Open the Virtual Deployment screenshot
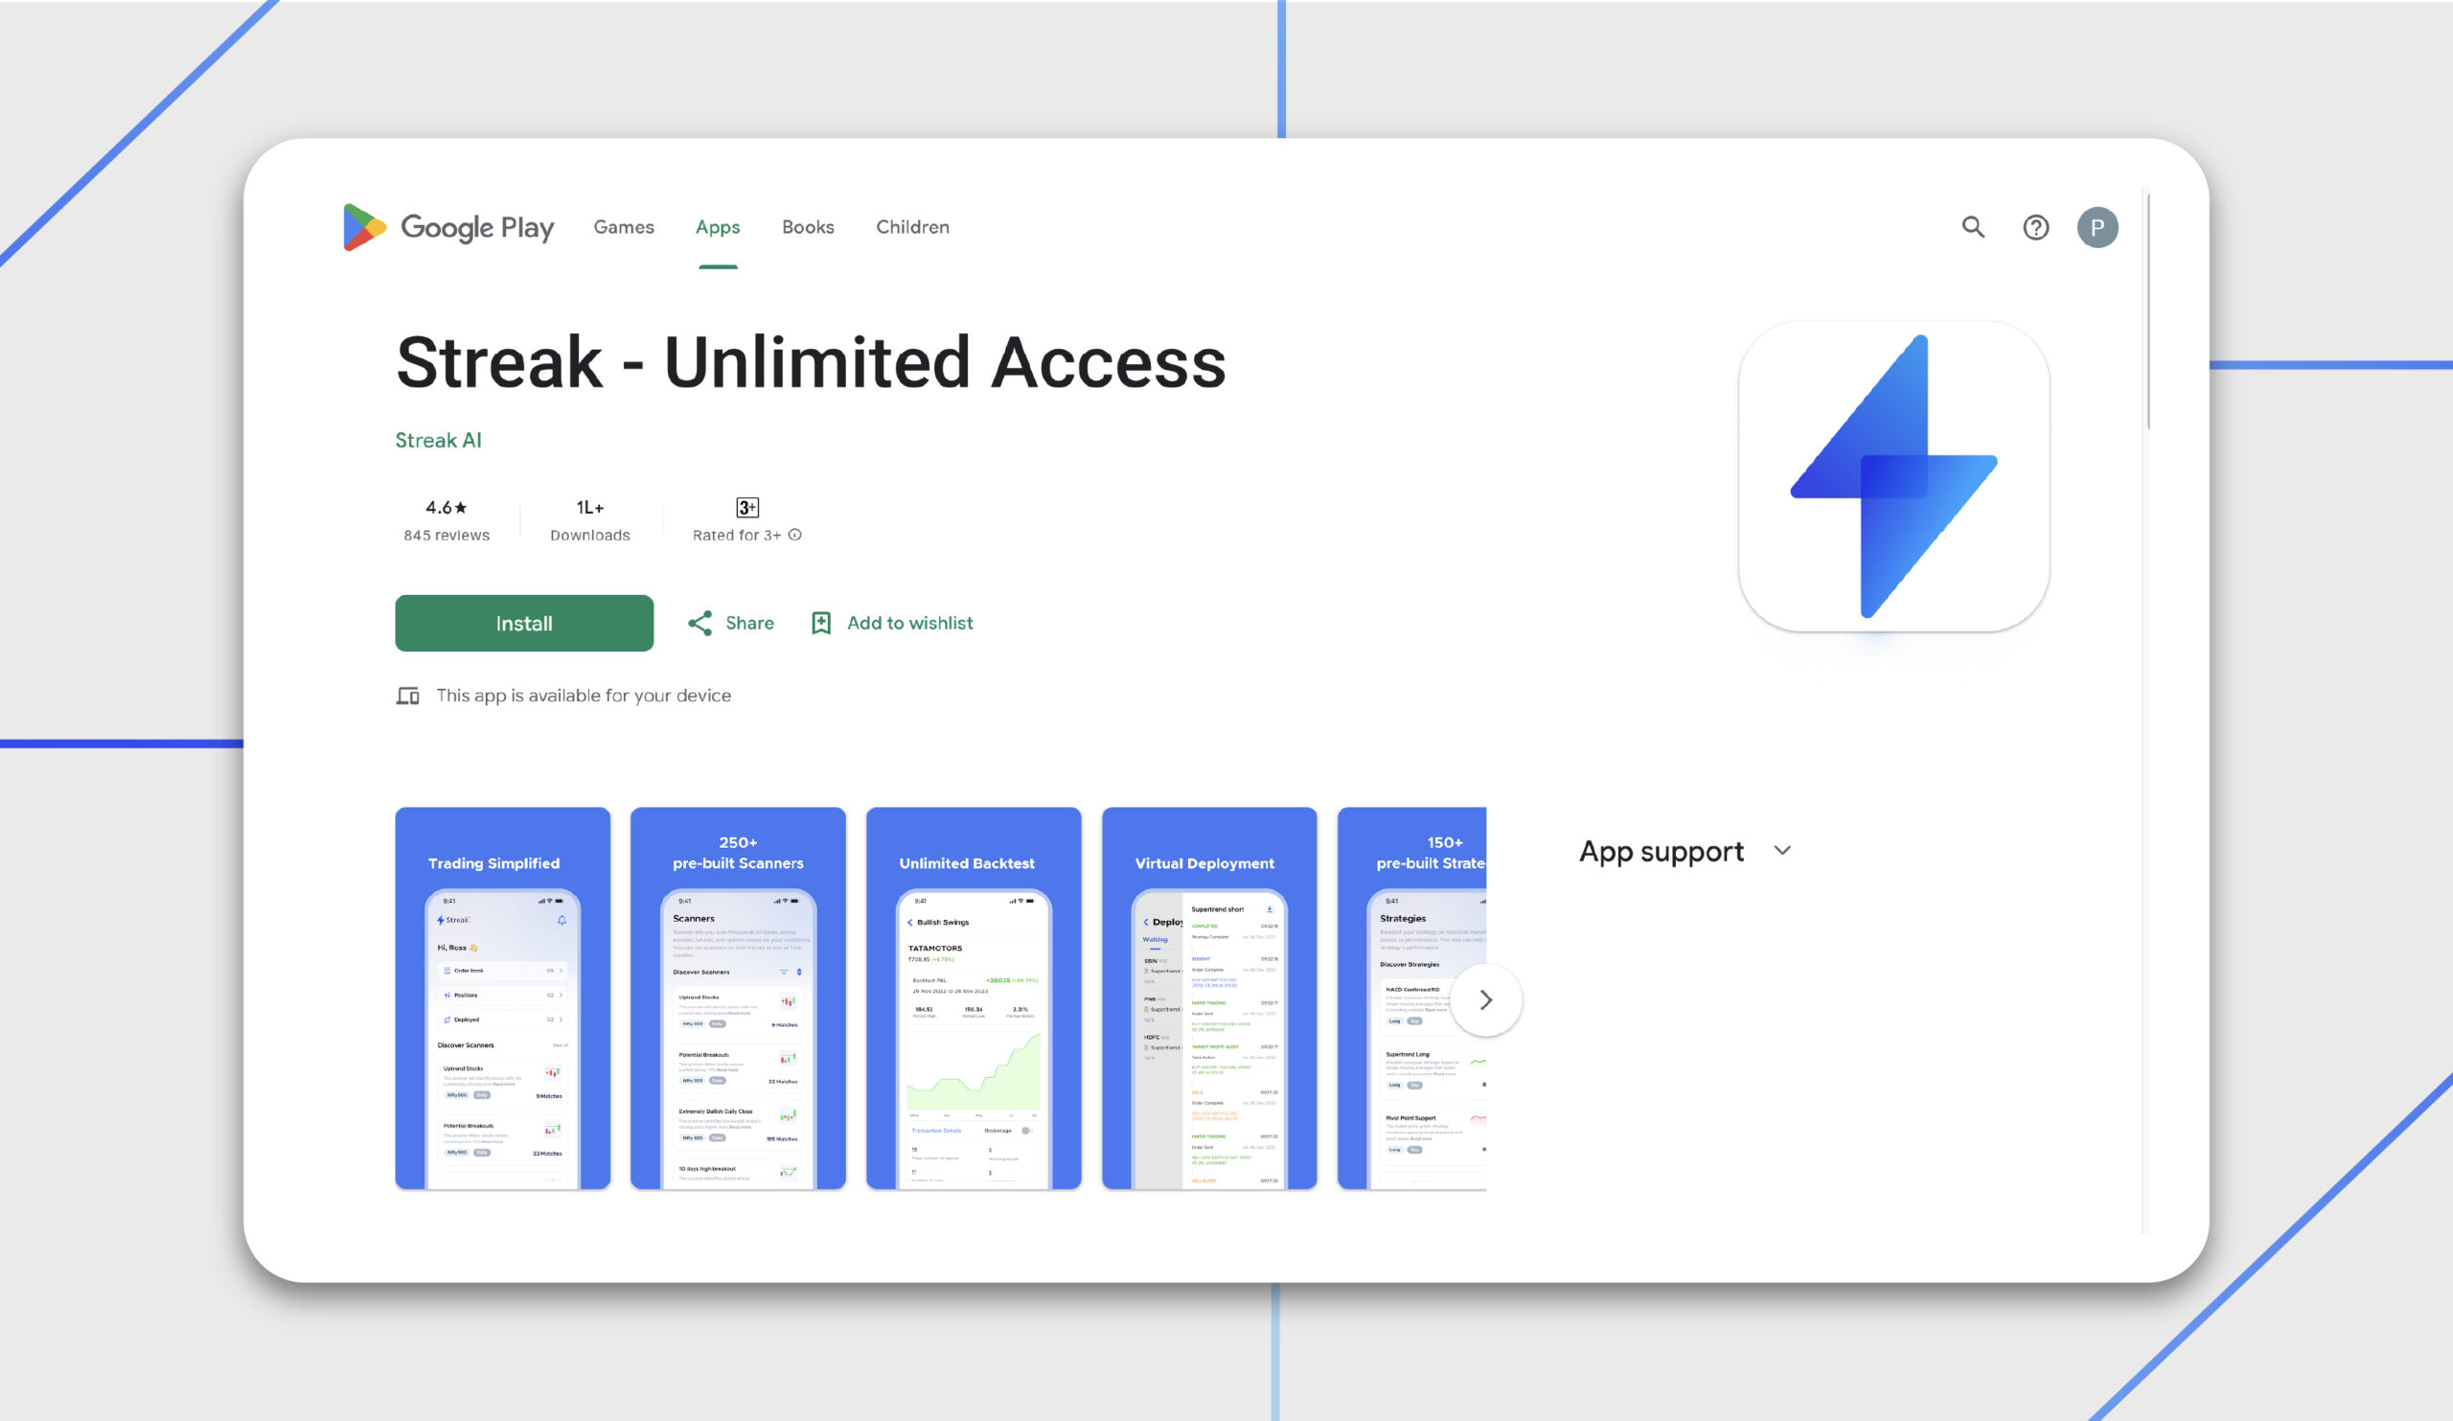This screenshot has height=1421, width=2453. click(x=1209, y=997)
